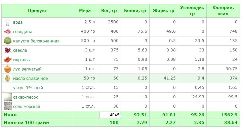Open the сахар-песок product link

[x=26, y=97]
